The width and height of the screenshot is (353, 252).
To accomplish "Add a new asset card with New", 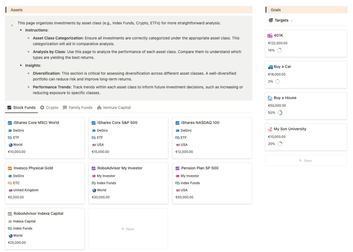I will [x=128, y=229].
